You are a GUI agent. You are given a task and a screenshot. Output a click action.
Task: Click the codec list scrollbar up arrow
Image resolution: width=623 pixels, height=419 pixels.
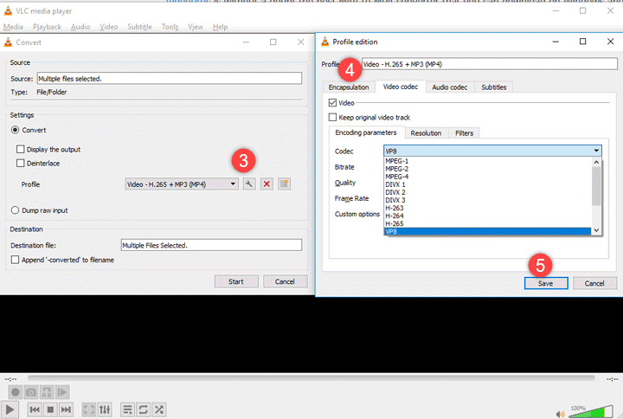(596, 162)
